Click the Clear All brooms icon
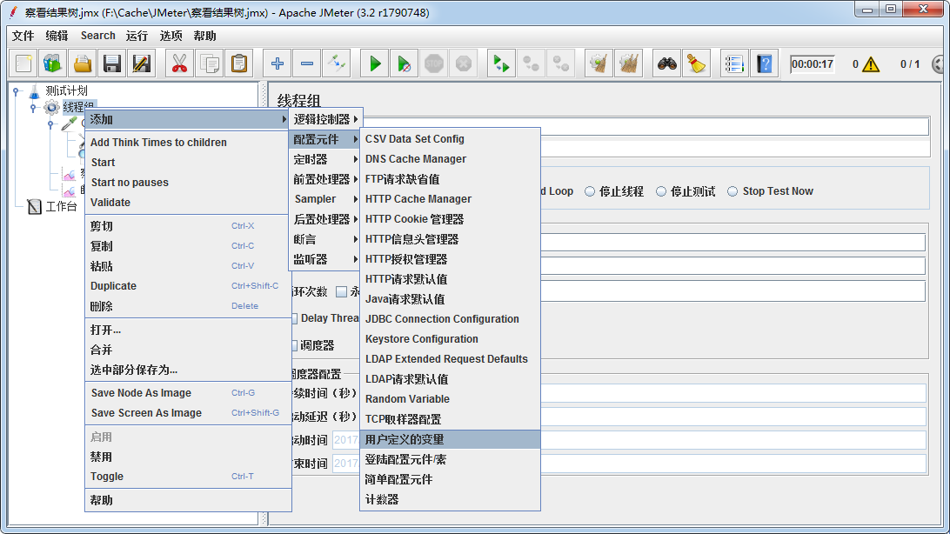The height and width of the screenshot is (534, 950). coord(629,63)
